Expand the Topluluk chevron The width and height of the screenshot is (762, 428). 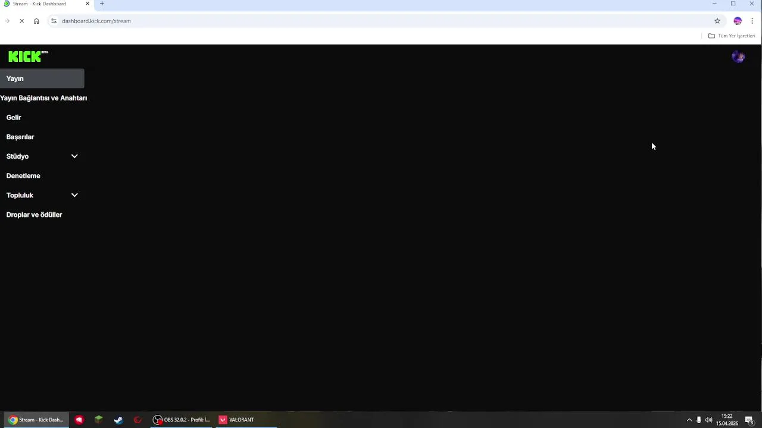74,195
